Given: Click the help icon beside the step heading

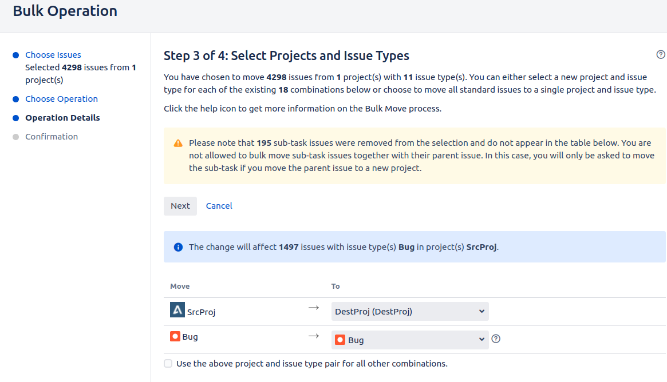Looking at the screenshot, I should (x=661, y=55).
